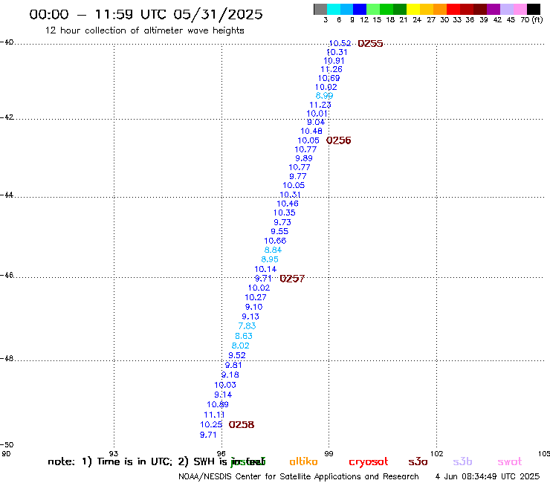Click the '12 hour collection' subtitle
550x483 pixels.
(144, 30)
